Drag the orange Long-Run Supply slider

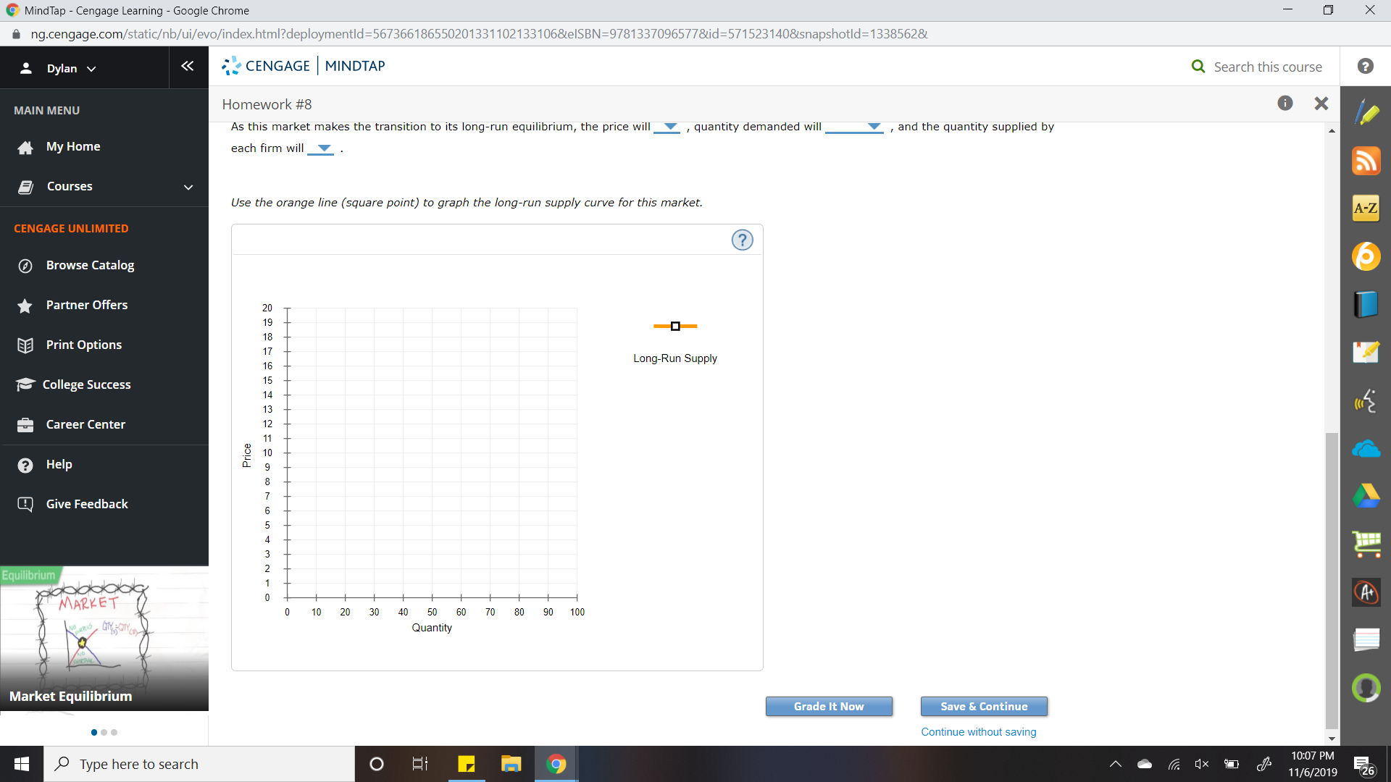click(674, 326)
